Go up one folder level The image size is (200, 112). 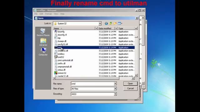pos(111,23)
